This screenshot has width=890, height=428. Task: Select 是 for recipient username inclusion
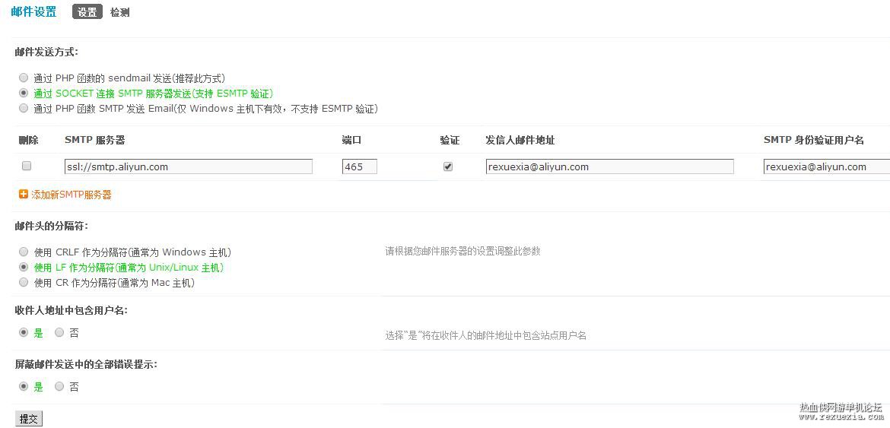coord(24,333)
